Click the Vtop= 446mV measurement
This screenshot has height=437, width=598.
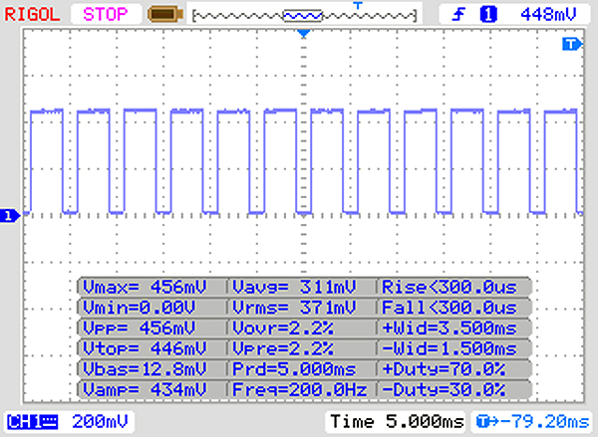point(145,348)
